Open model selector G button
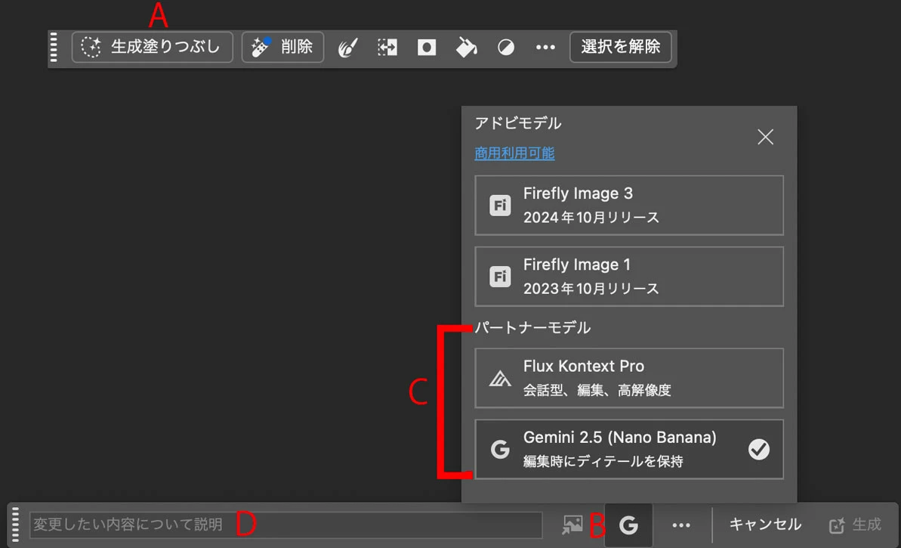 coord(628,525)
